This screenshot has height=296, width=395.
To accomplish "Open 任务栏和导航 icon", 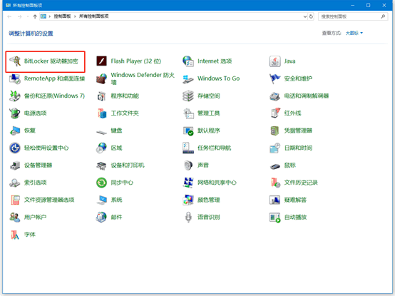I will click(188, 148).
